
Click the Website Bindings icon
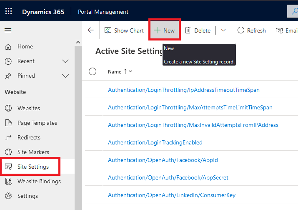(x=8, y=181)
